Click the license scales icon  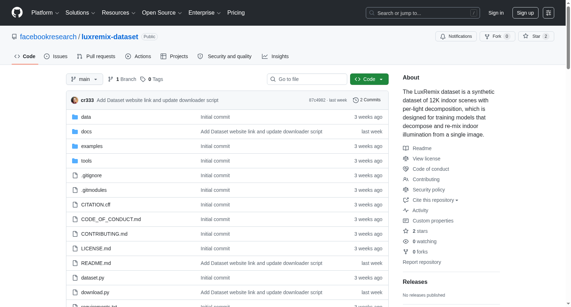point(406,159)
